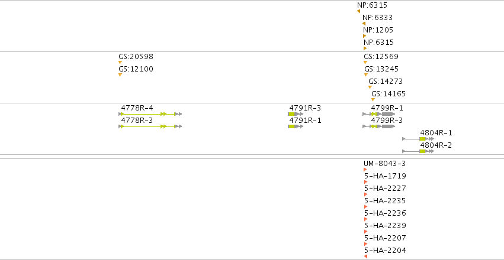Select the triangle marker under GS:12100

[120, 74]
